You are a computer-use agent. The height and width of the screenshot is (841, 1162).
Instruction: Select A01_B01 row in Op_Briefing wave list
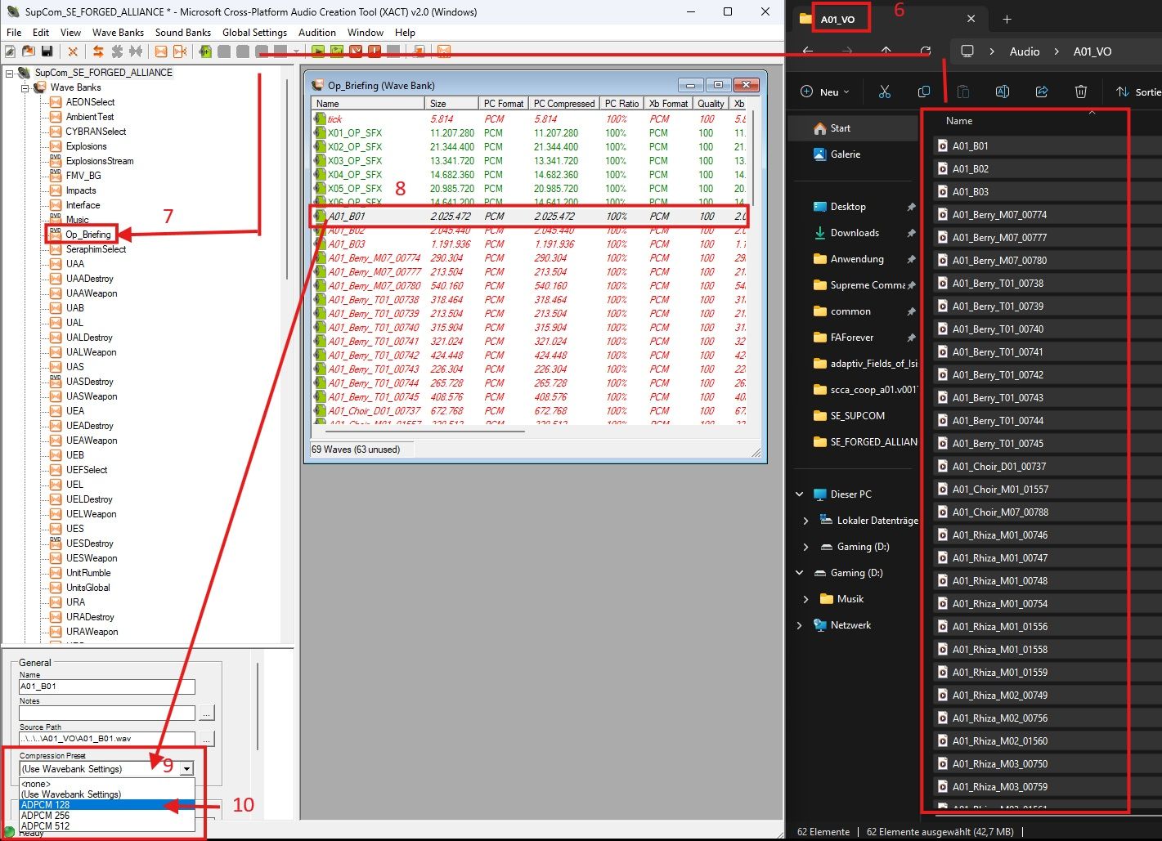pos(530,217)
